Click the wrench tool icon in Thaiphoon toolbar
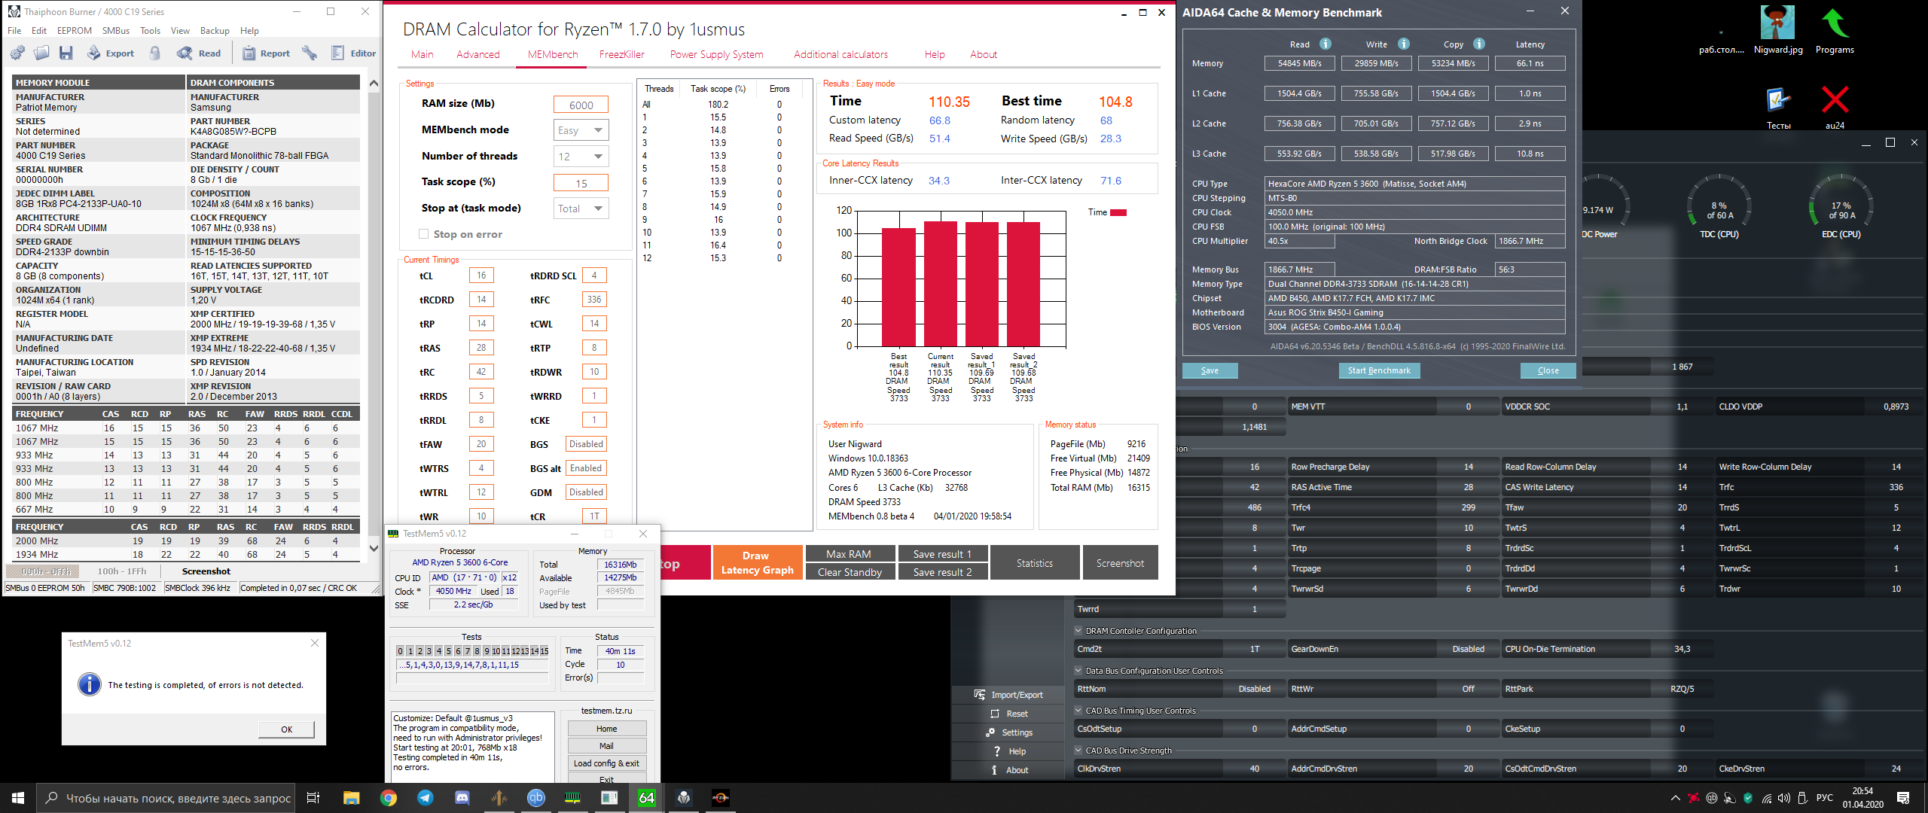 (310, 53)
